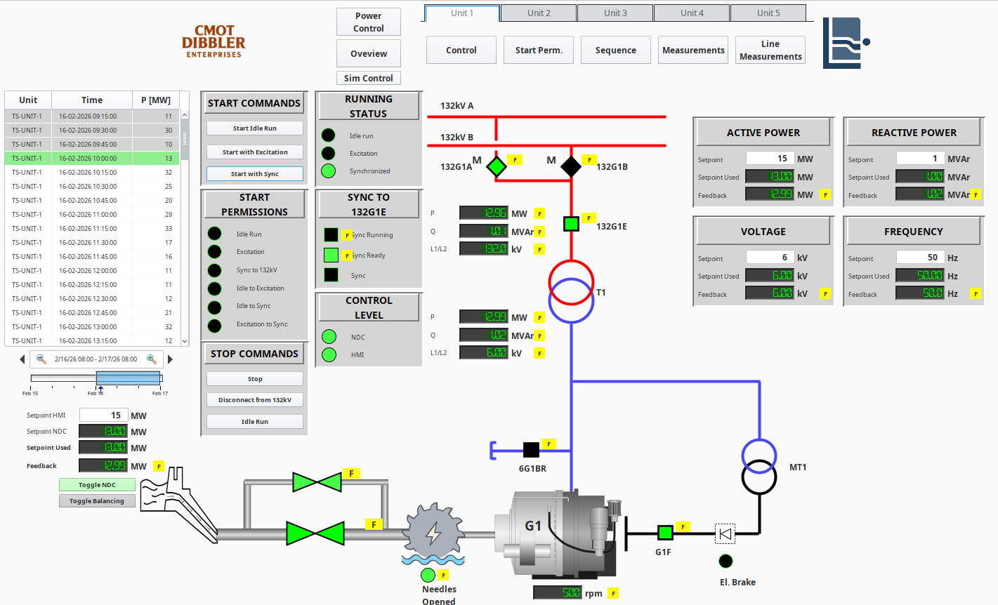Viewport: 998px width, 605px height.
Task: Open the Line Measurements page
Action: click(770, 51)
